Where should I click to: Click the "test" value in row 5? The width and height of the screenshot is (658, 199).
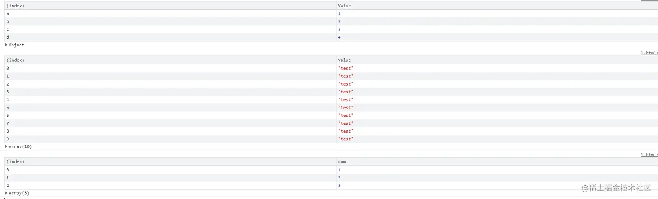pos(346,107)
